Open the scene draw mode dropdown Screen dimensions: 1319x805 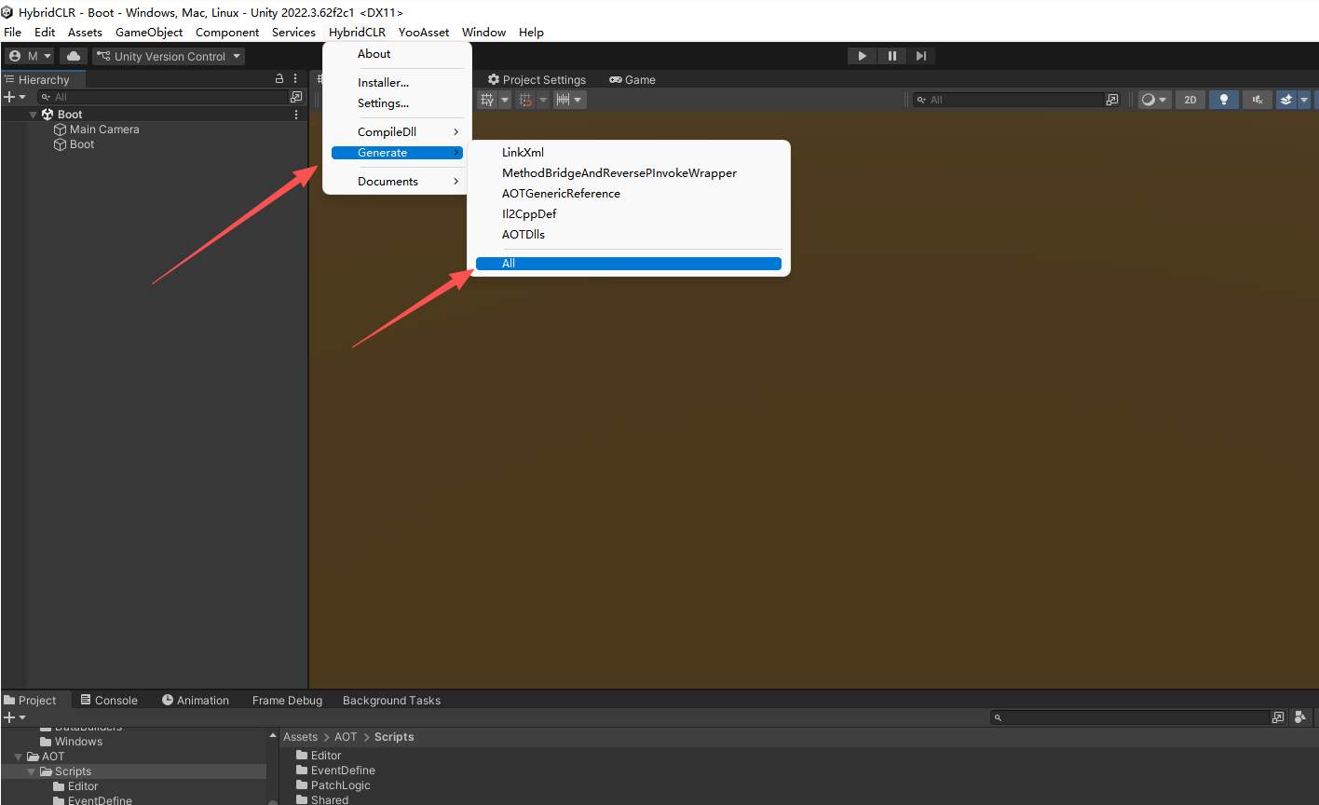1155,100
